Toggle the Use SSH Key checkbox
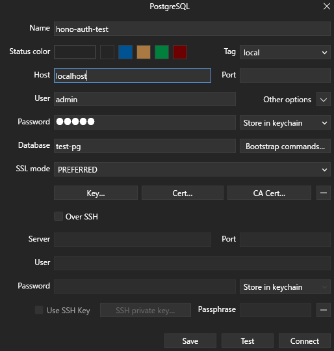This screenshot has height=351, width=334. [39, 310]
